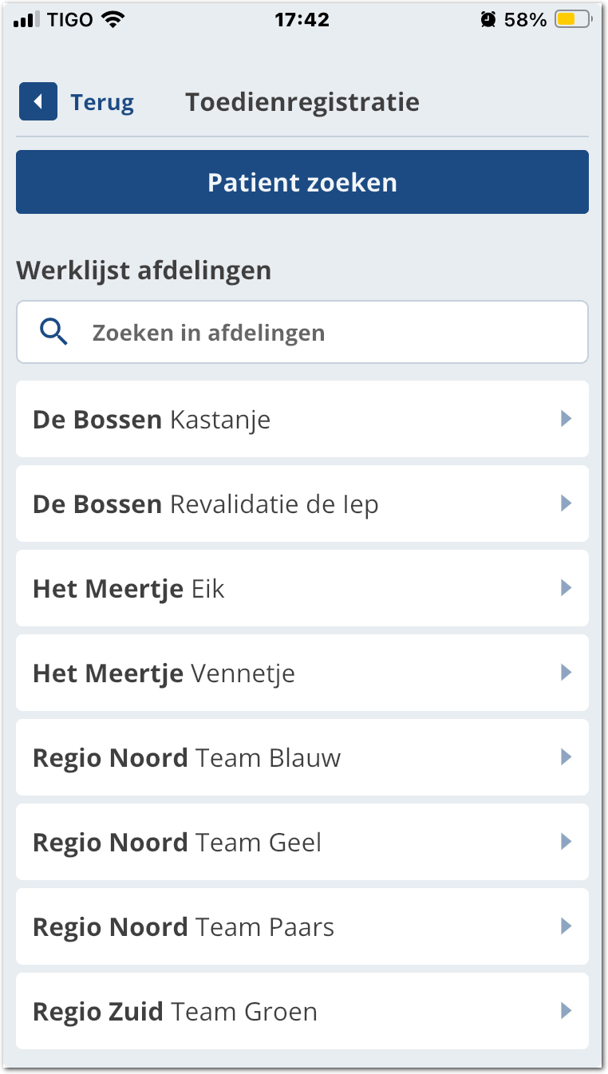Expand arrow for De Bossen Kastanje
Image resolution: width=608 pixels, height=1074 pixels.
point(566,419)
